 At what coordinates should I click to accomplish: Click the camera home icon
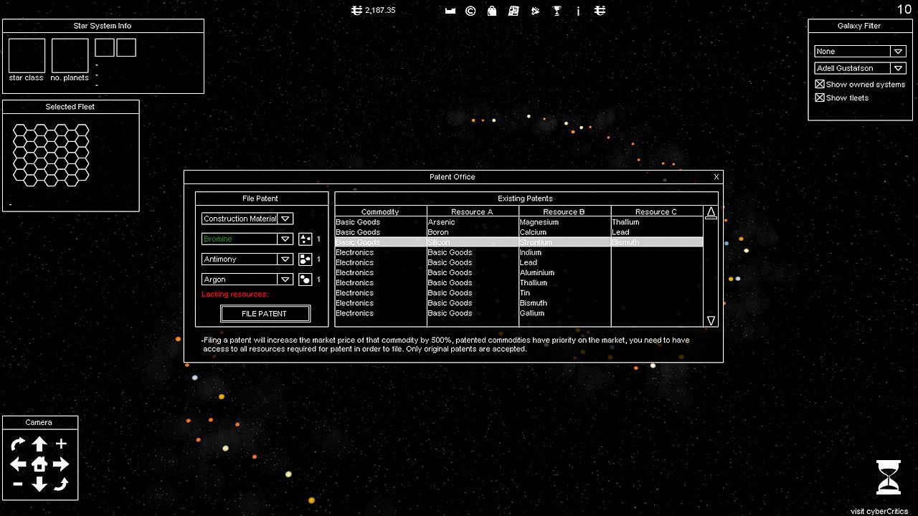pos(39,464)
